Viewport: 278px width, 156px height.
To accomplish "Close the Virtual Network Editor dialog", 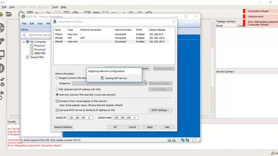I will (174, 21).
